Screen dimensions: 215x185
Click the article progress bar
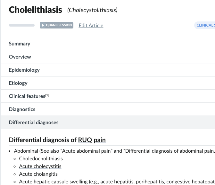(22, 25)
